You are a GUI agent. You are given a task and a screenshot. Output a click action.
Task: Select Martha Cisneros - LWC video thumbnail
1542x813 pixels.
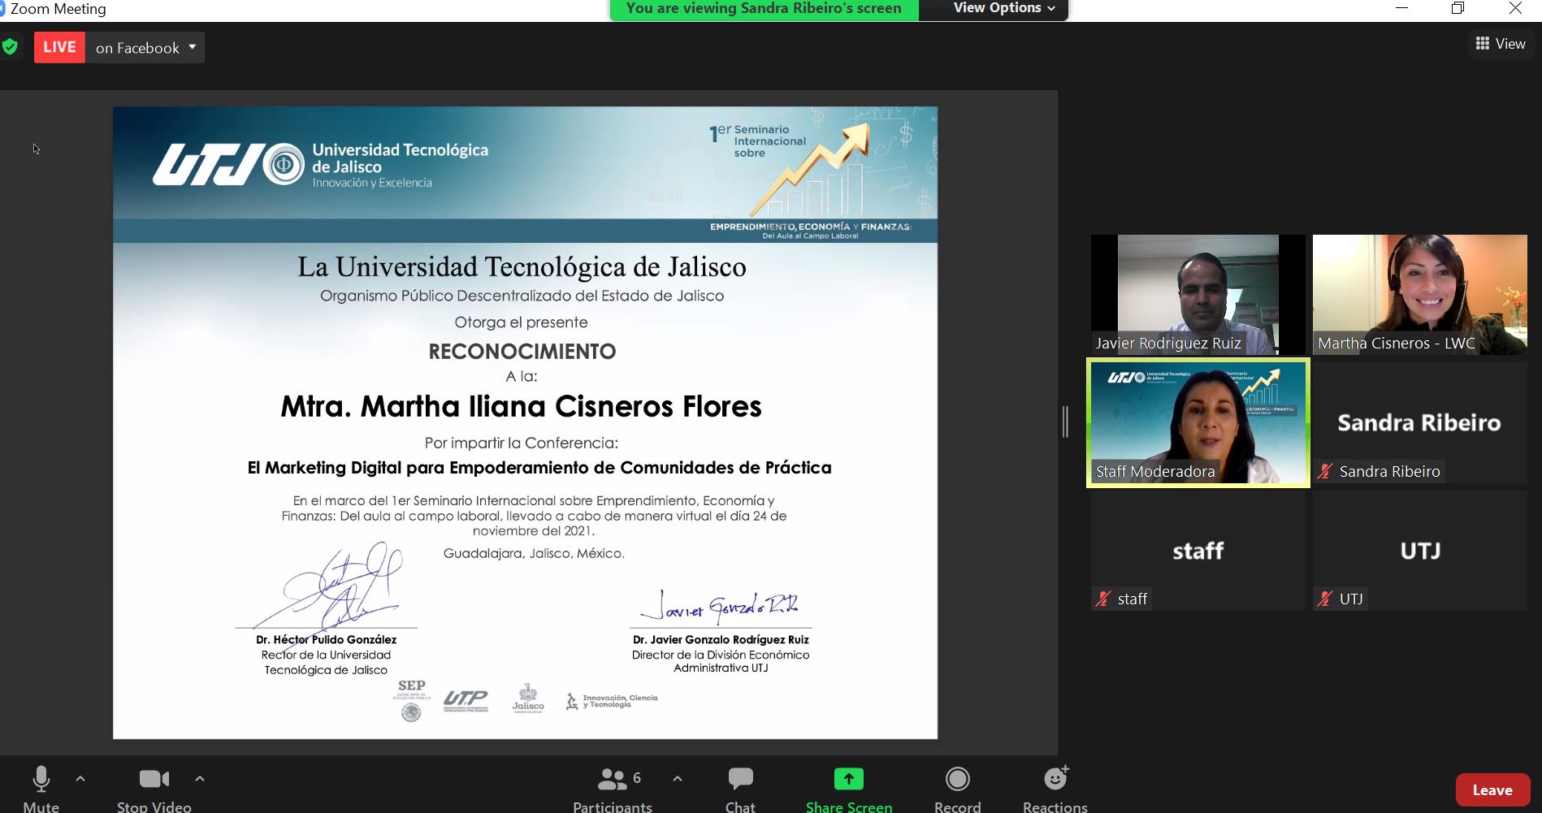click(x=1419, y=294)
